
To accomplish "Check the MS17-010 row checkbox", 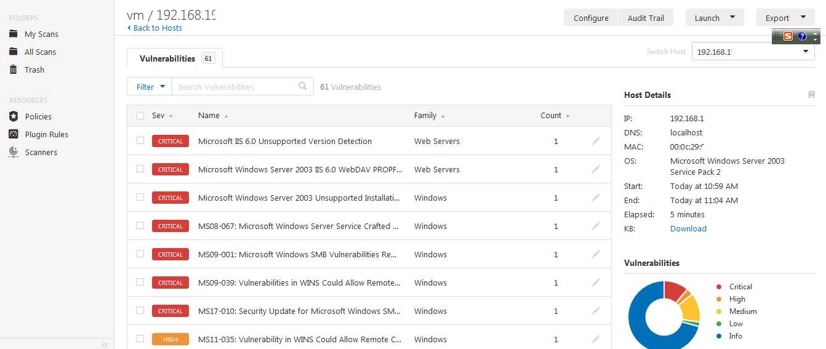I will tap(140, 310).
